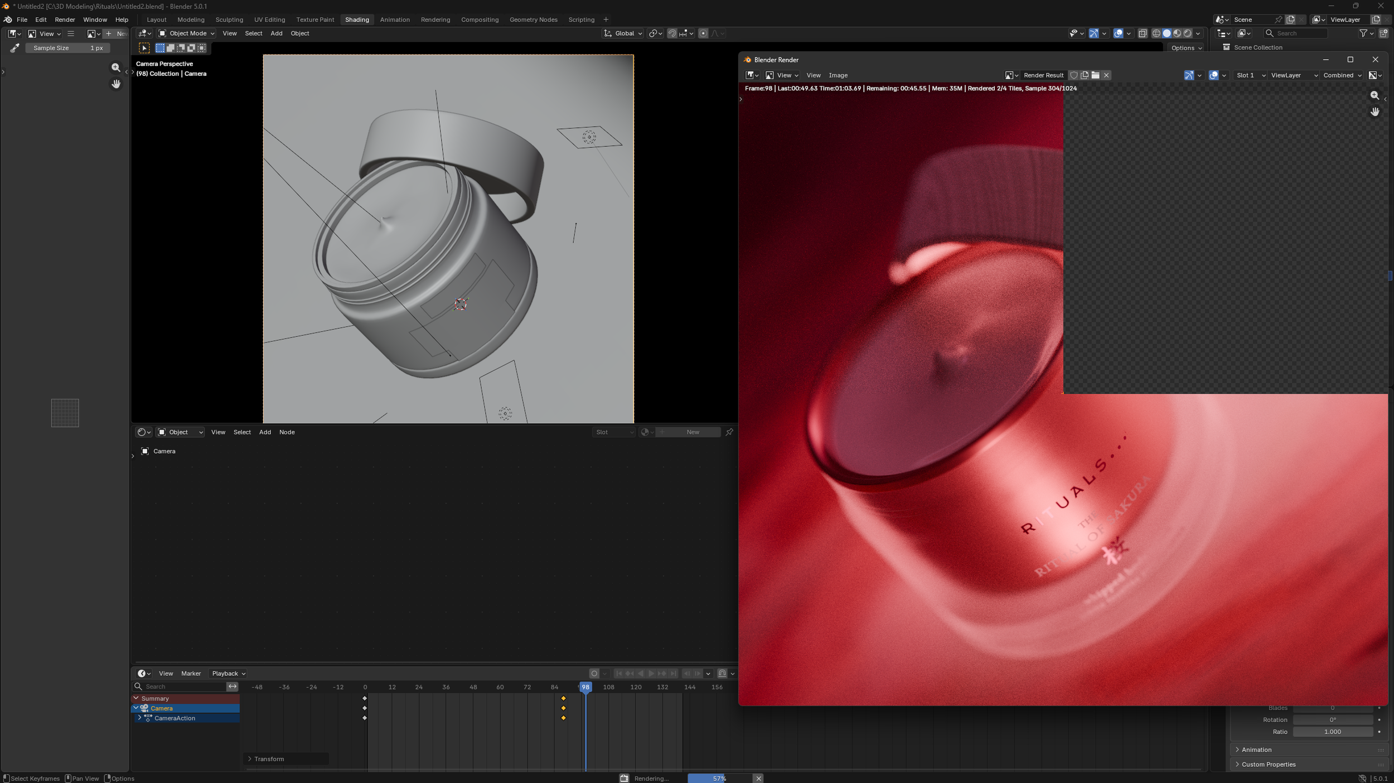Select wireframe viewport shading
The height and width of the screenshot is (783, 1394).
1156,33
